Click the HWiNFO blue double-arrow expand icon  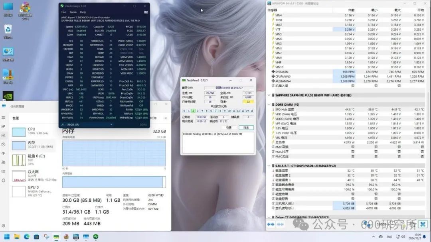pos(271,224)
